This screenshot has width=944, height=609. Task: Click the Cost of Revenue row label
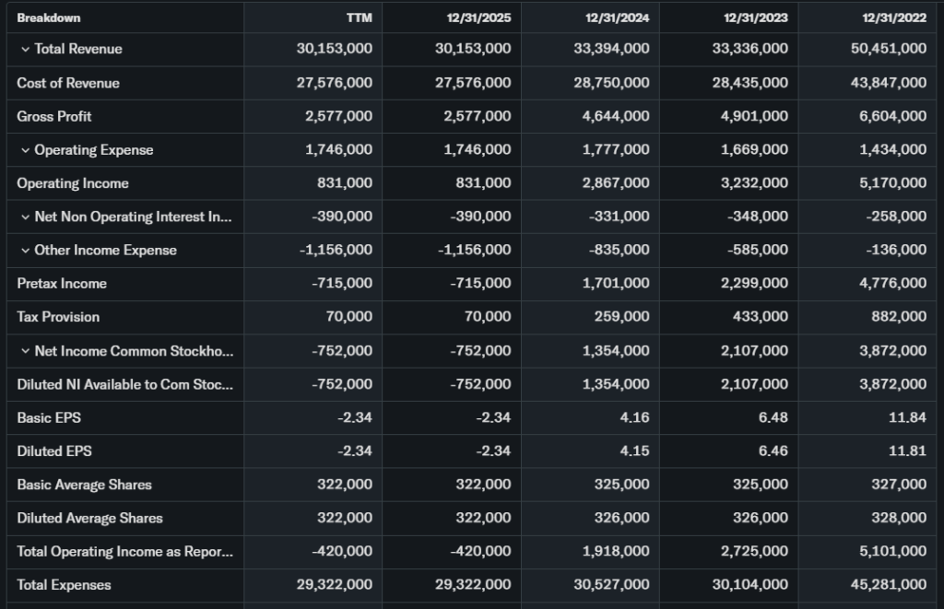(x=68, y=83)
